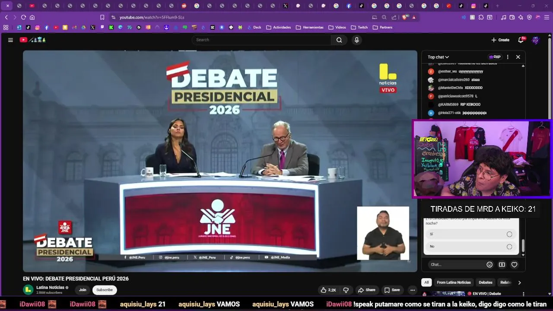Bookmark this page with bookmark icon
The image size is (553, 311).
(x=102, y=17)
